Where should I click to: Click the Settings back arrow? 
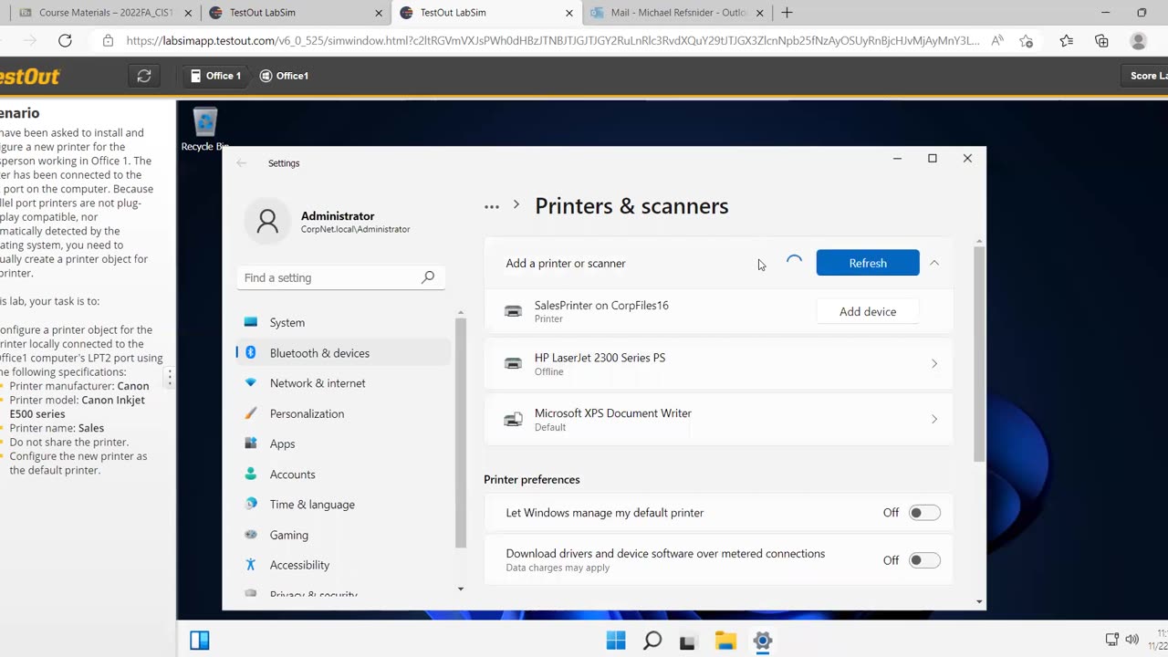pos(242,163)
